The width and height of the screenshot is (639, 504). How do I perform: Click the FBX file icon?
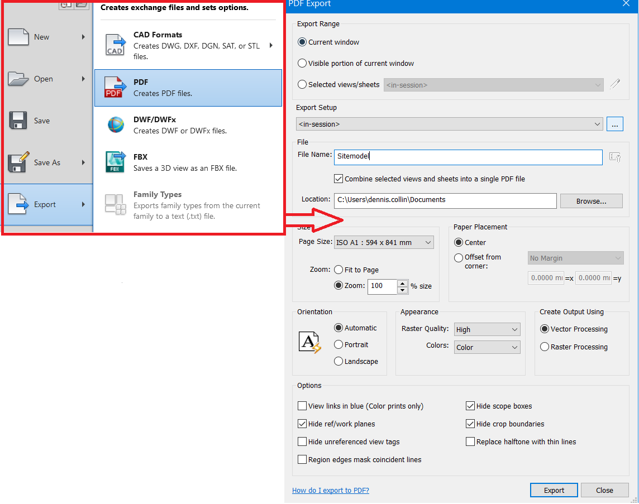[116, 162]
